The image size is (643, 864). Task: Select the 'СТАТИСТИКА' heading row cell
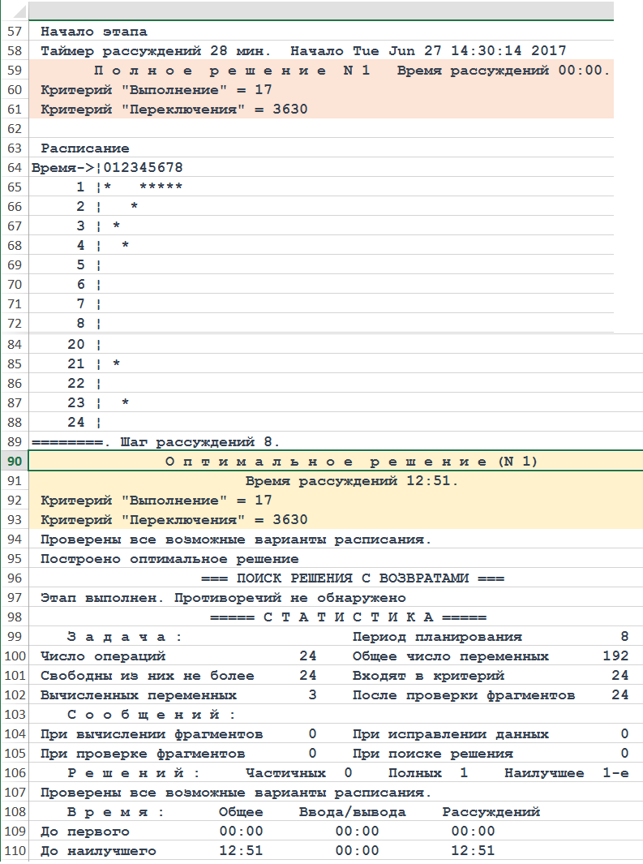tap(347, 617)
